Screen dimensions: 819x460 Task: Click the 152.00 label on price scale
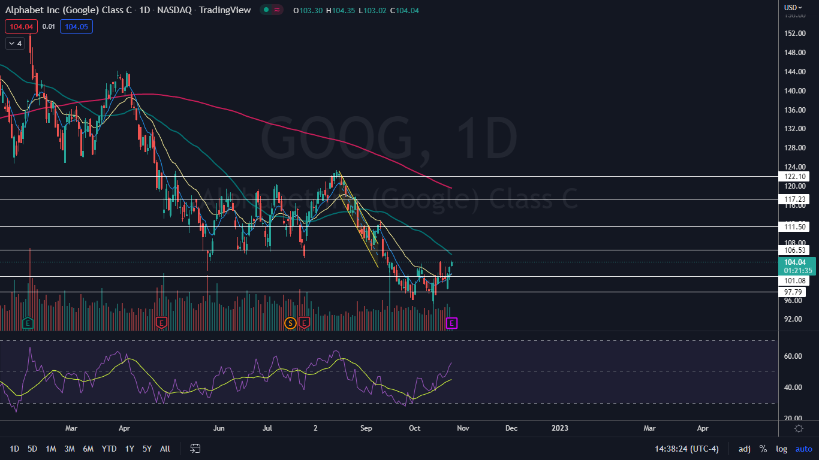pos(794,34)
